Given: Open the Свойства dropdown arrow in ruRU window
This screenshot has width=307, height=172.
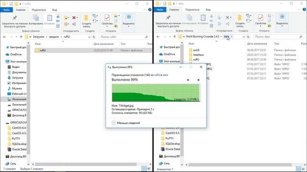Looking at the screenshot, I should tap(107, 26).
